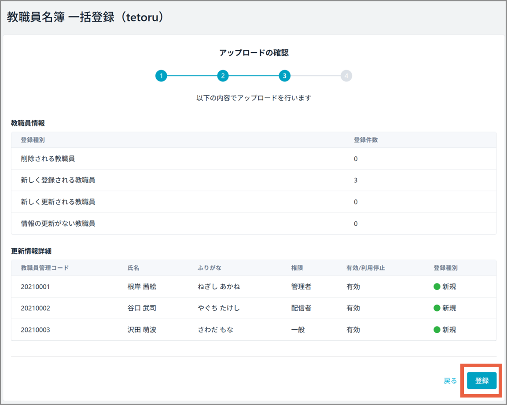Click 教職員情報 section heading
The height and width of the screenshot is (405, 507).
click(x=28, y=123)
